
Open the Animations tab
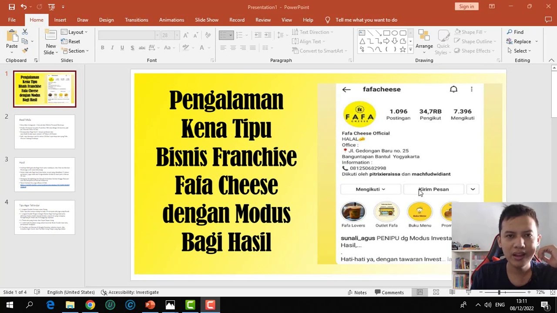point(171,20)
